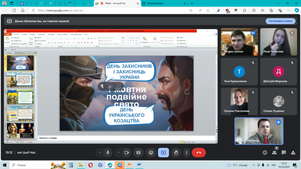301x169 pixels.
Task: Open the Переходы ribbon tab in PowerPoint
Action: [x=41, y=34]
